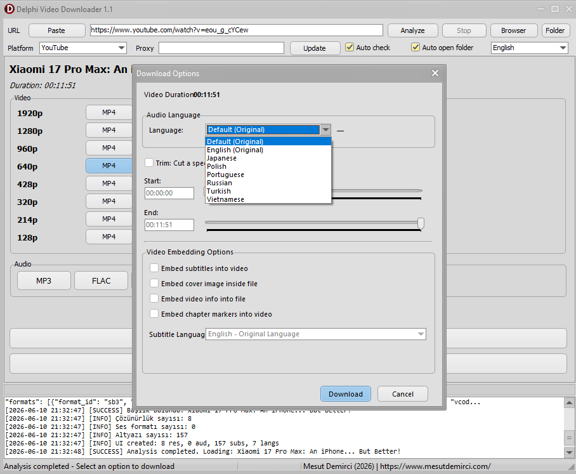Click the Stop button

[x=464, y=30]
